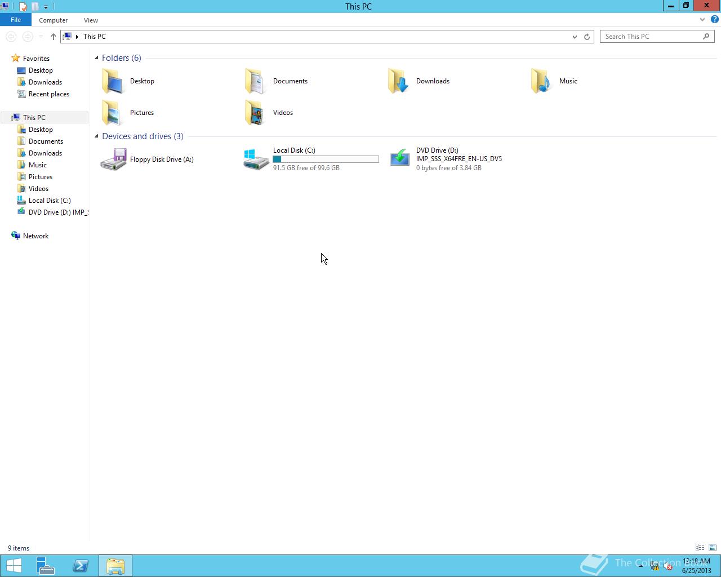
Task: Click the Properties quick access toolbar icon
Action: pyautogui.click(x=23, y=7)
